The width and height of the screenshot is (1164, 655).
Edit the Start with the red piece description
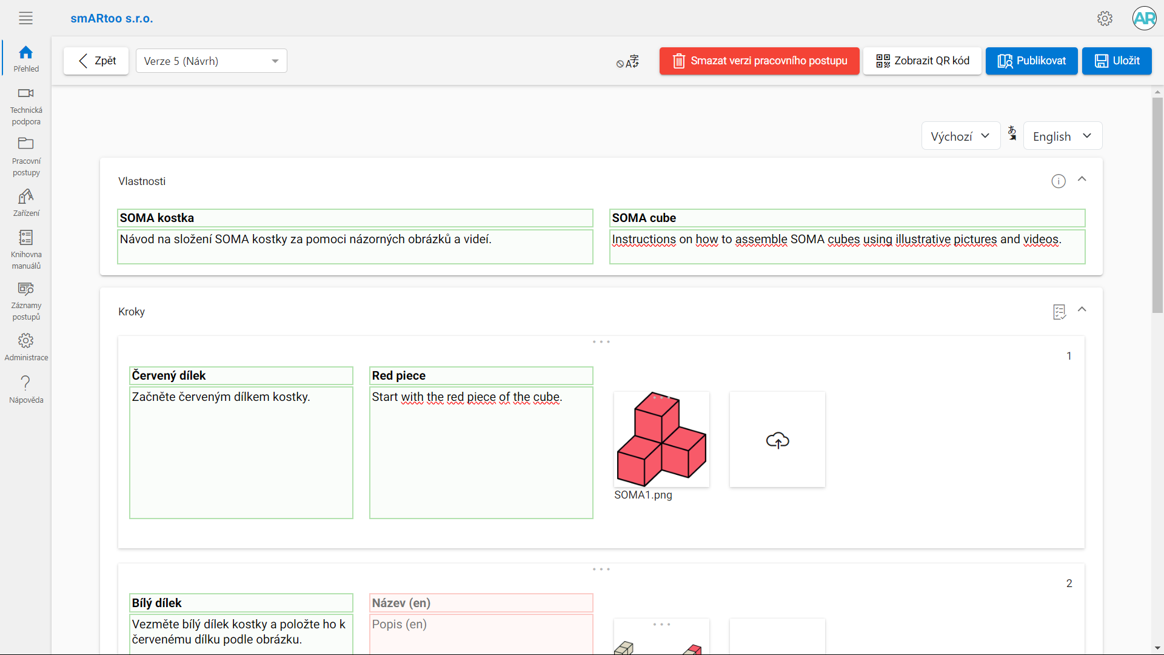pyautogui.click(x=481, y=452)
